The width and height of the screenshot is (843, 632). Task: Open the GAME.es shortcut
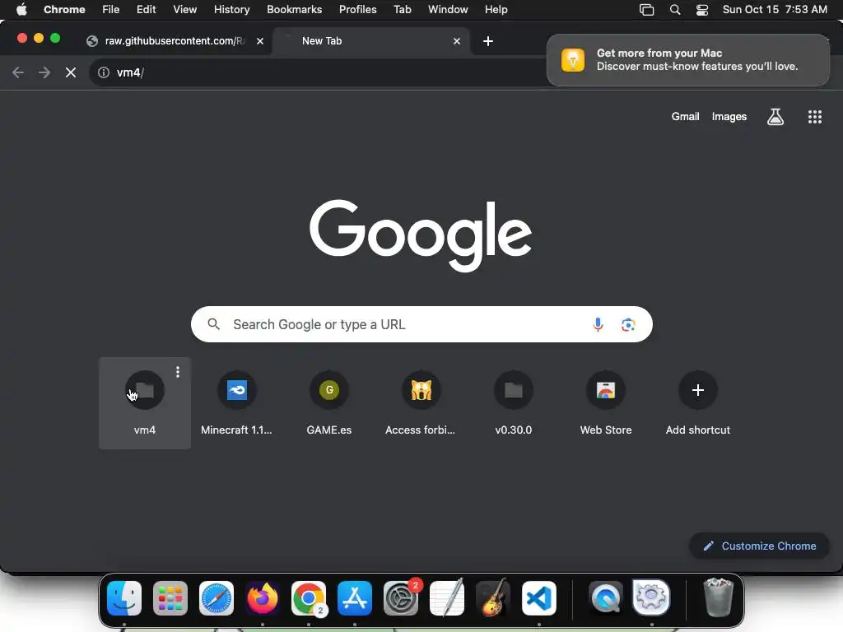(329, 403)
